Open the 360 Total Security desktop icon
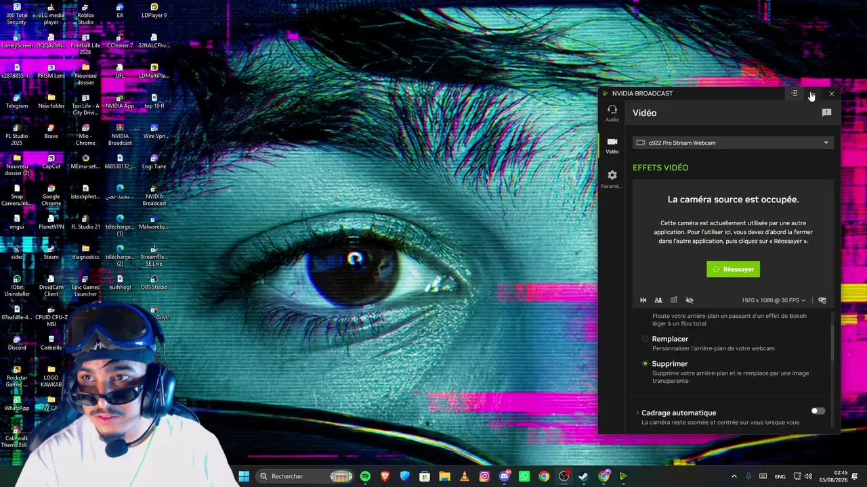Viewport: 867px width, 487px height. 17,15
